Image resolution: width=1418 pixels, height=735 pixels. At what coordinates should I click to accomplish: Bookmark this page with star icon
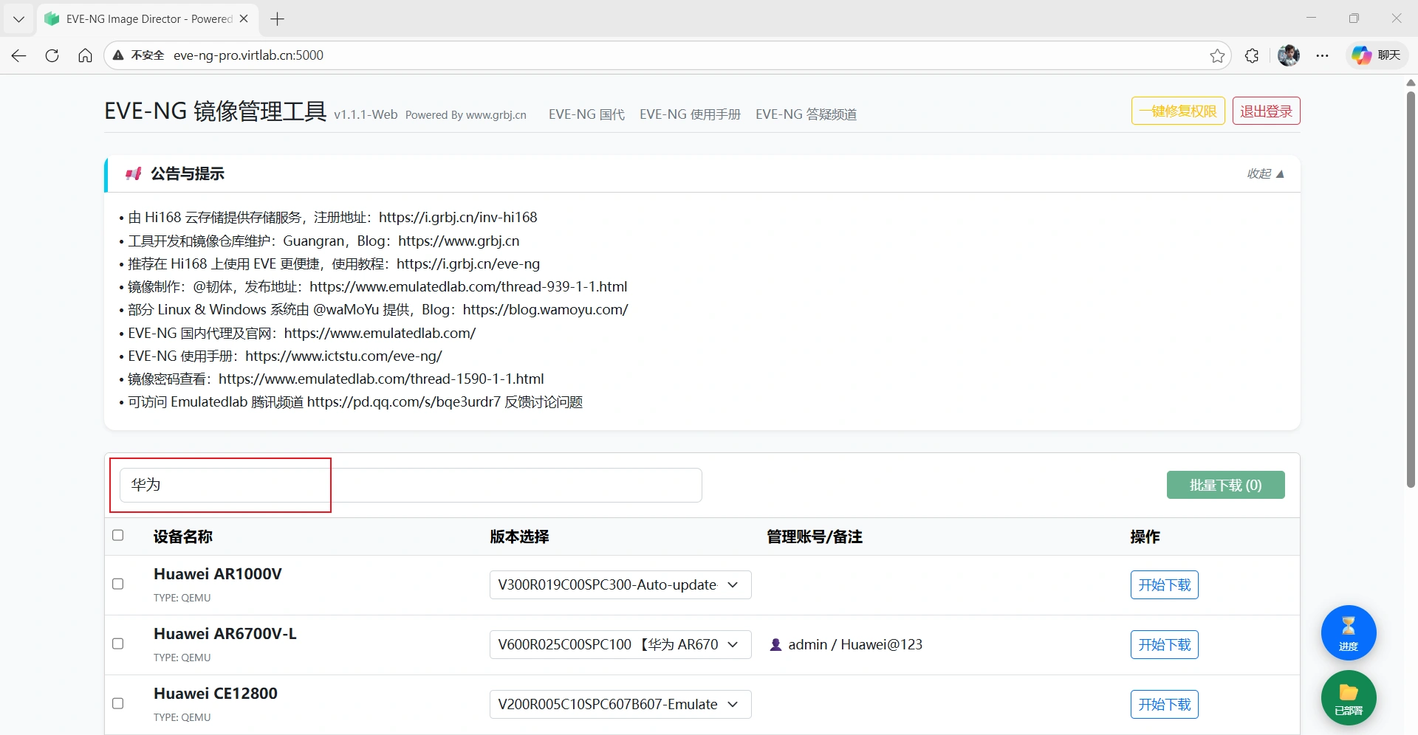click(1217, 55)
